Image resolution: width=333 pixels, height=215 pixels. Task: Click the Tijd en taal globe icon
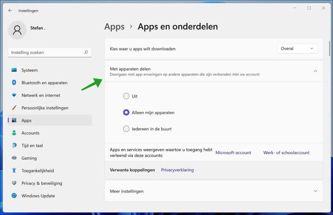(14, 145)
